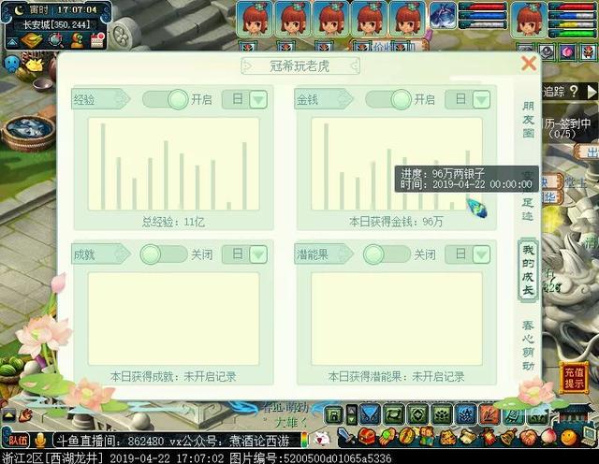Click the lock icon on skill bar
The width and height of the screenshot is (599, 464).
coord(334,415)
